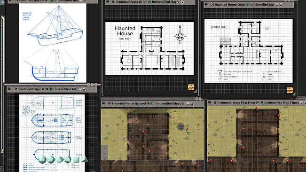Click 'Main Deck Level' label on Sea Ghost deck plan

(78, 120)
